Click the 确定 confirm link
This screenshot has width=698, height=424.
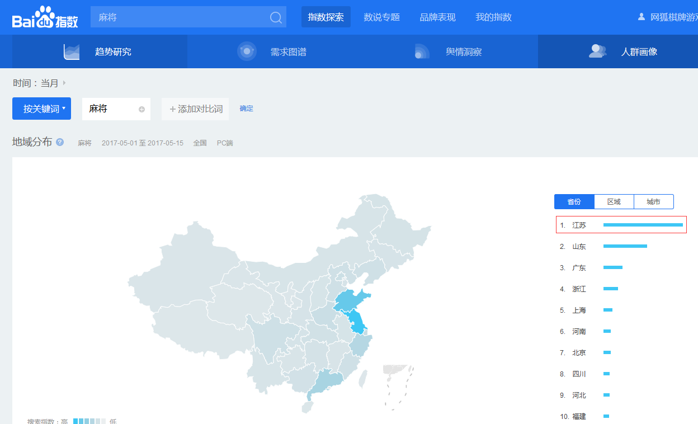[x=246, y=109]
